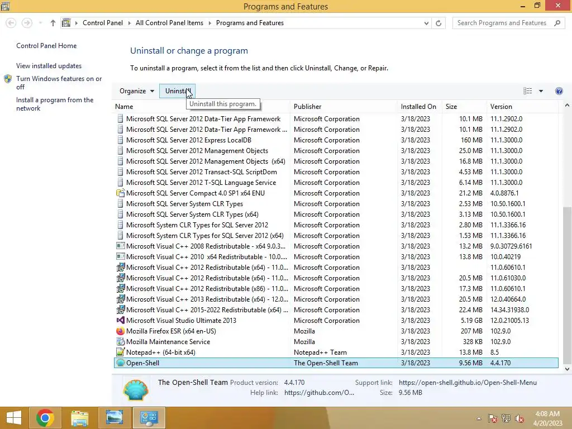Viewport: 572px width, 429px height.
Task: Click SQL Server Compact 4.0 SP1 icon
Action: [120, 193]
